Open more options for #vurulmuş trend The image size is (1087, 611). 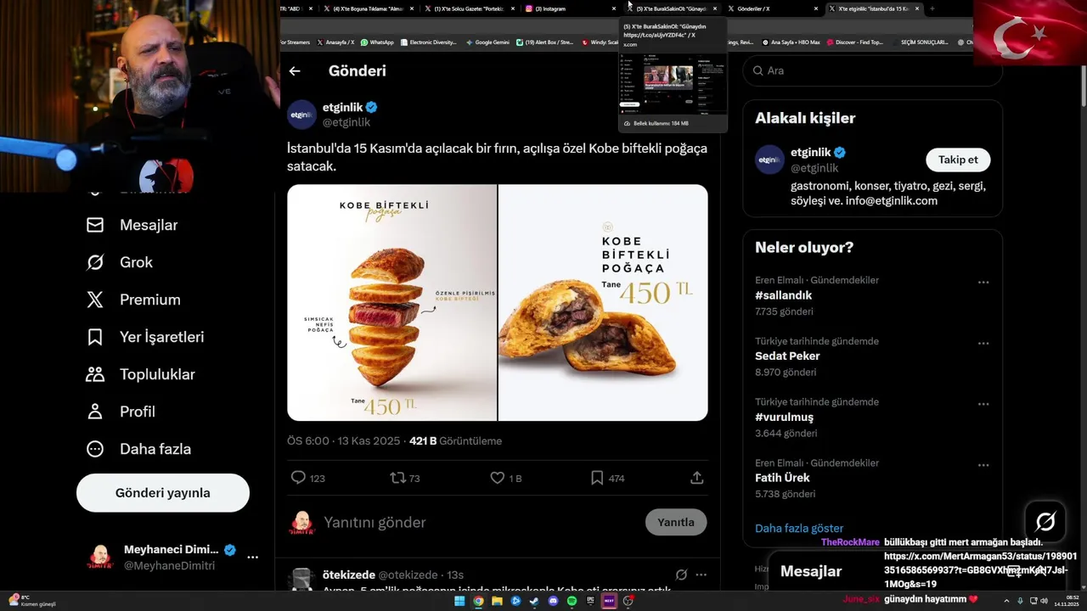983,404
